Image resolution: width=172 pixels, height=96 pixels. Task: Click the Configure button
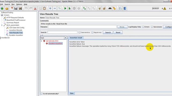pyautogui.click(x=168, y=27)
